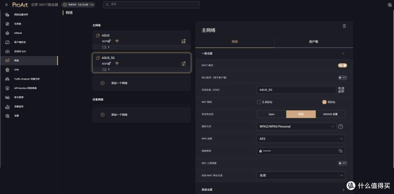Click the VPN globe icon in the sidebar
Viewport: 394px width, 194px height.
coord(7,70)
